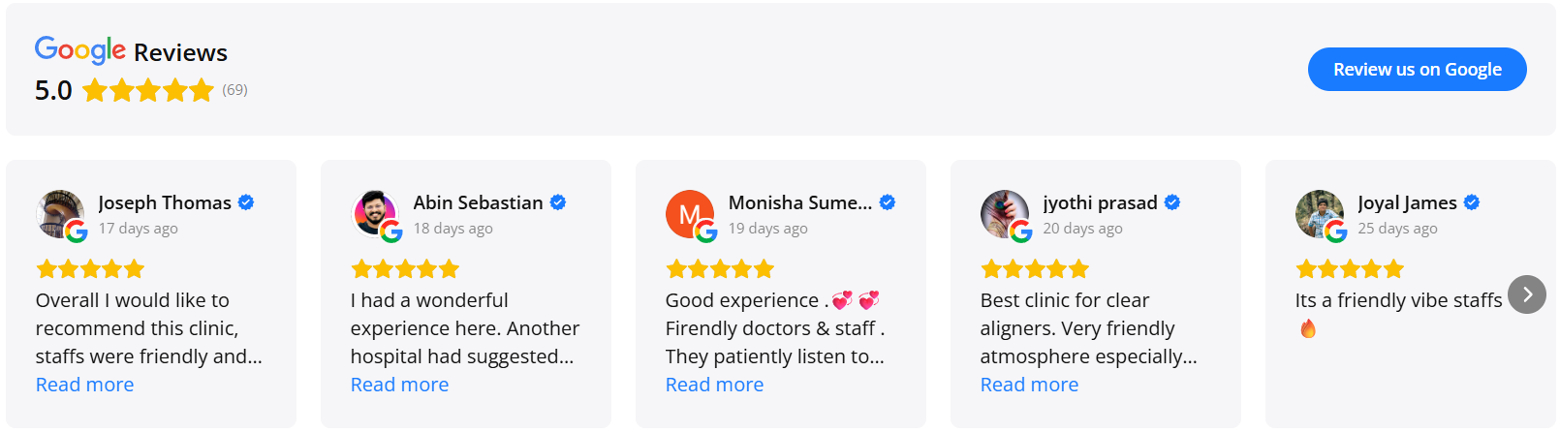Read more of jyothi prasad's review

[1030, 385]
